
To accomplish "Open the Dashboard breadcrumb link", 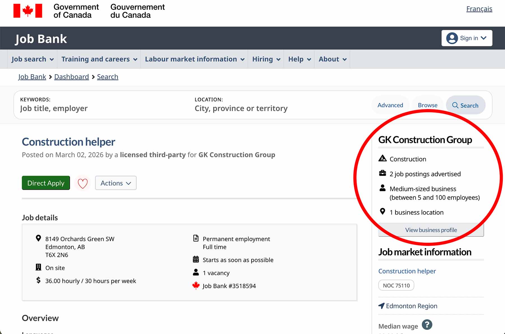I will tap(71, 77).
